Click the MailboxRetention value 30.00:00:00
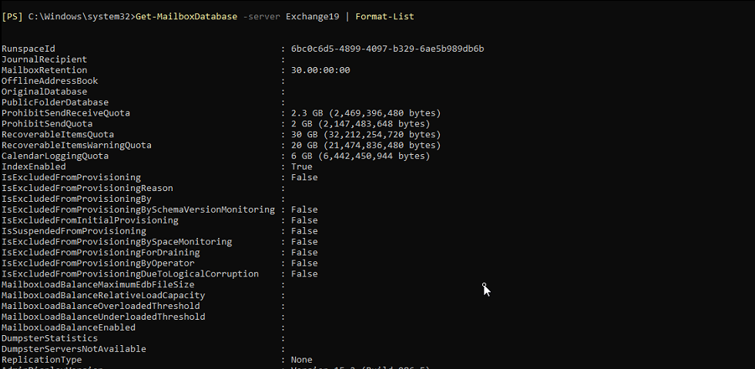 point(320,70)
